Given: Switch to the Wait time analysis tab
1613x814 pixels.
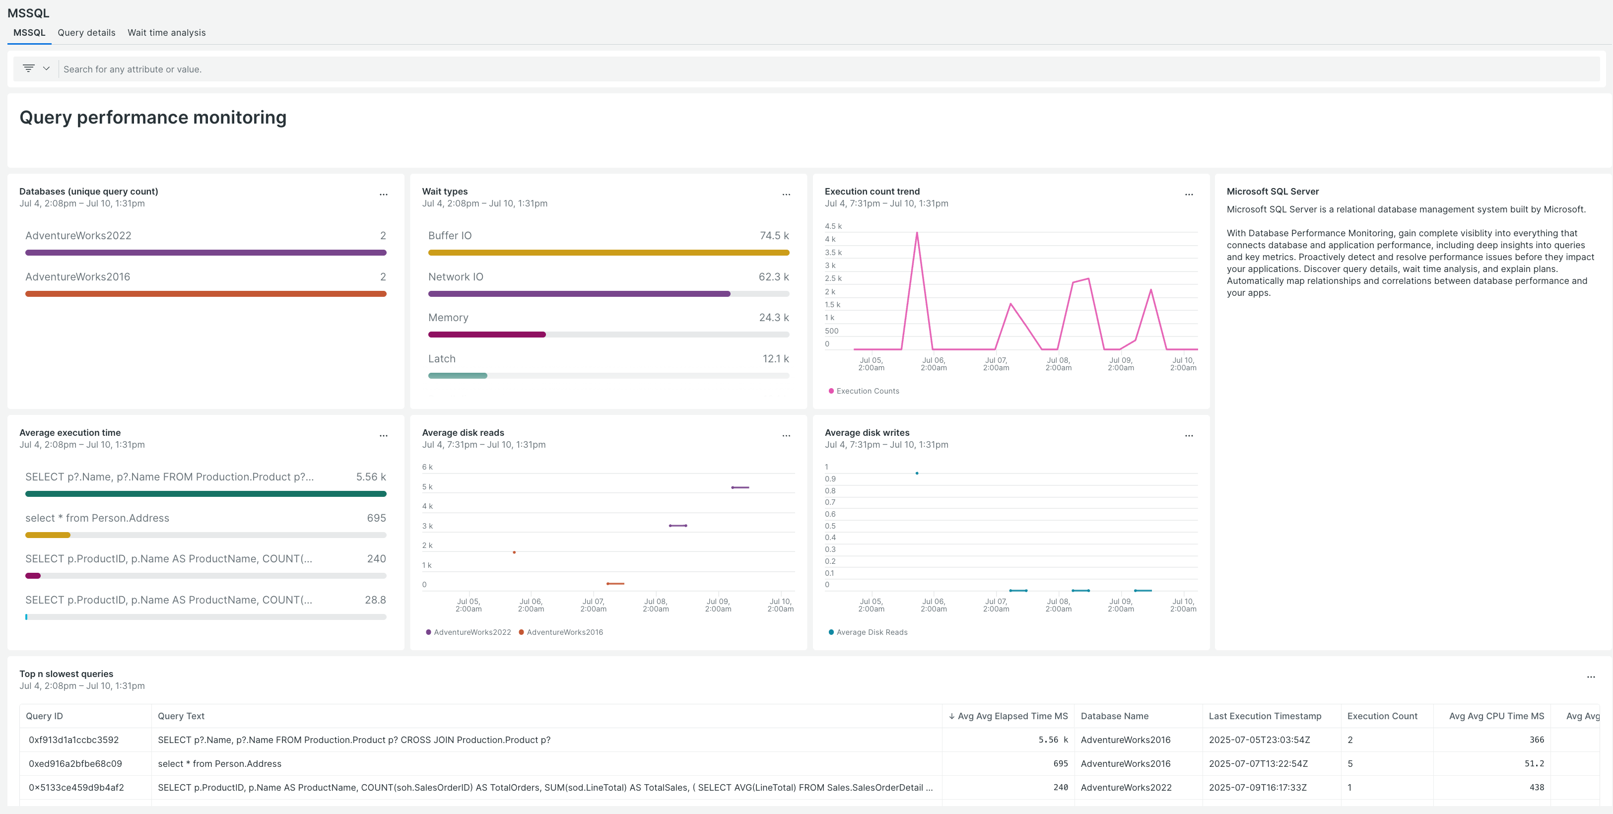Looking at the screenshot, I should coord(167,32).
